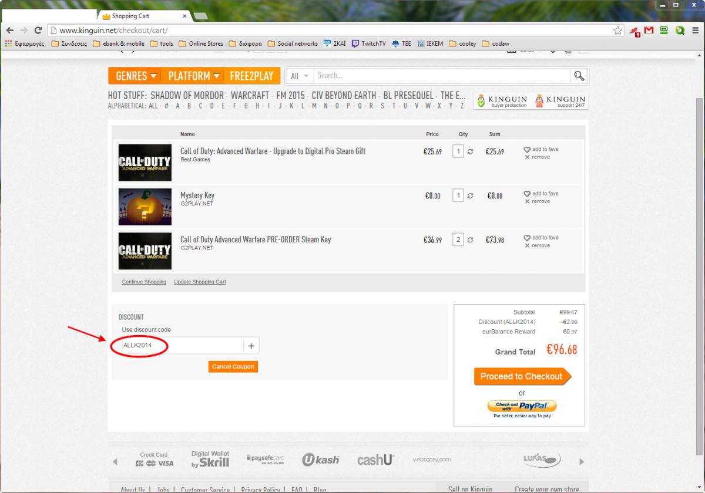This screenshot has width=705, height=493.
Task: Add Digital Pro Steam Gift to favs
Action: point(541,150)
